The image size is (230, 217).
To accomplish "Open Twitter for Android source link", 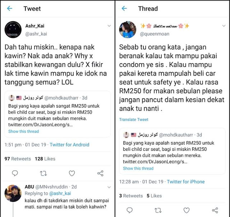I will pyautogui.click(x=69, y=145).
